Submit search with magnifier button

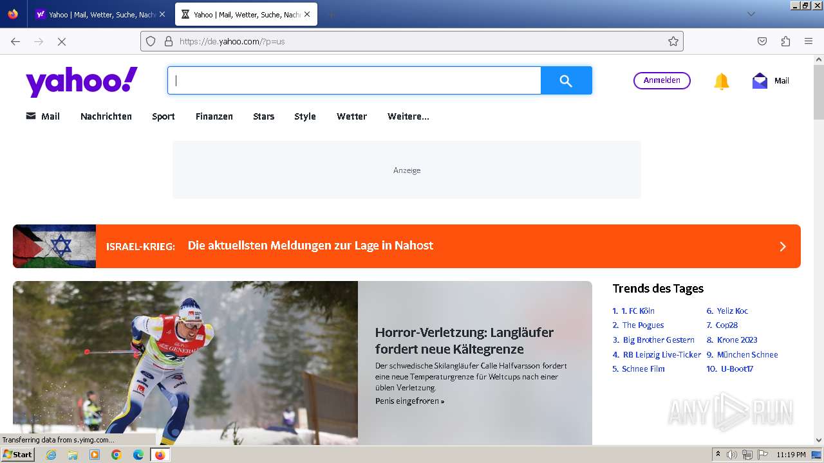tap(566, 80)
